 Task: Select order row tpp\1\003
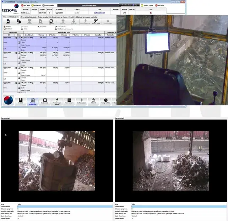point(60,38)
